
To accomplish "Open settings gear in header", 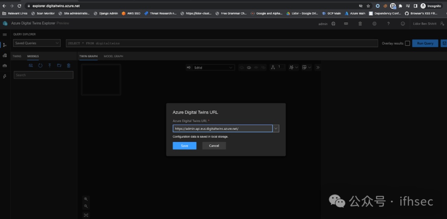I will pos(374,24).
